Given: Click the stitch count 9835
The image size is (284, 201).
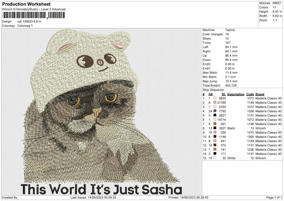Looking at the screenshot, I should point(222,98).
